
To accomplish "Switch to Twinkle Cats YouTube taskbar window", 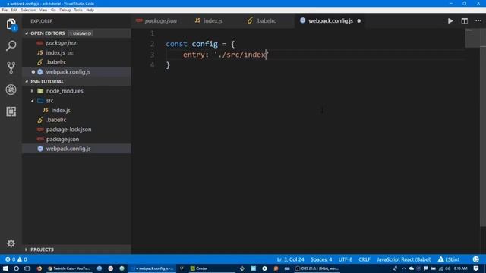I will [69, 268].
